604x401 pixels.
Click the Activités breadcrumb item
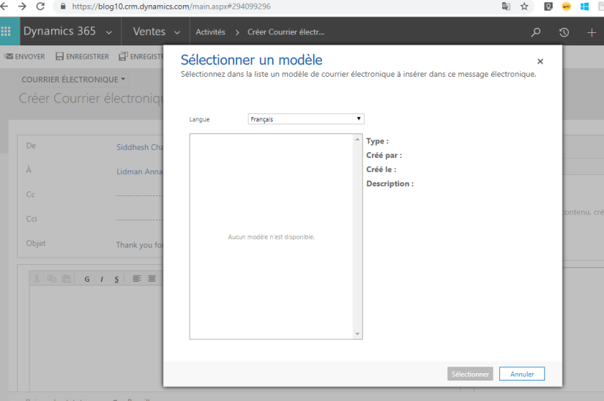coord(210,32)
